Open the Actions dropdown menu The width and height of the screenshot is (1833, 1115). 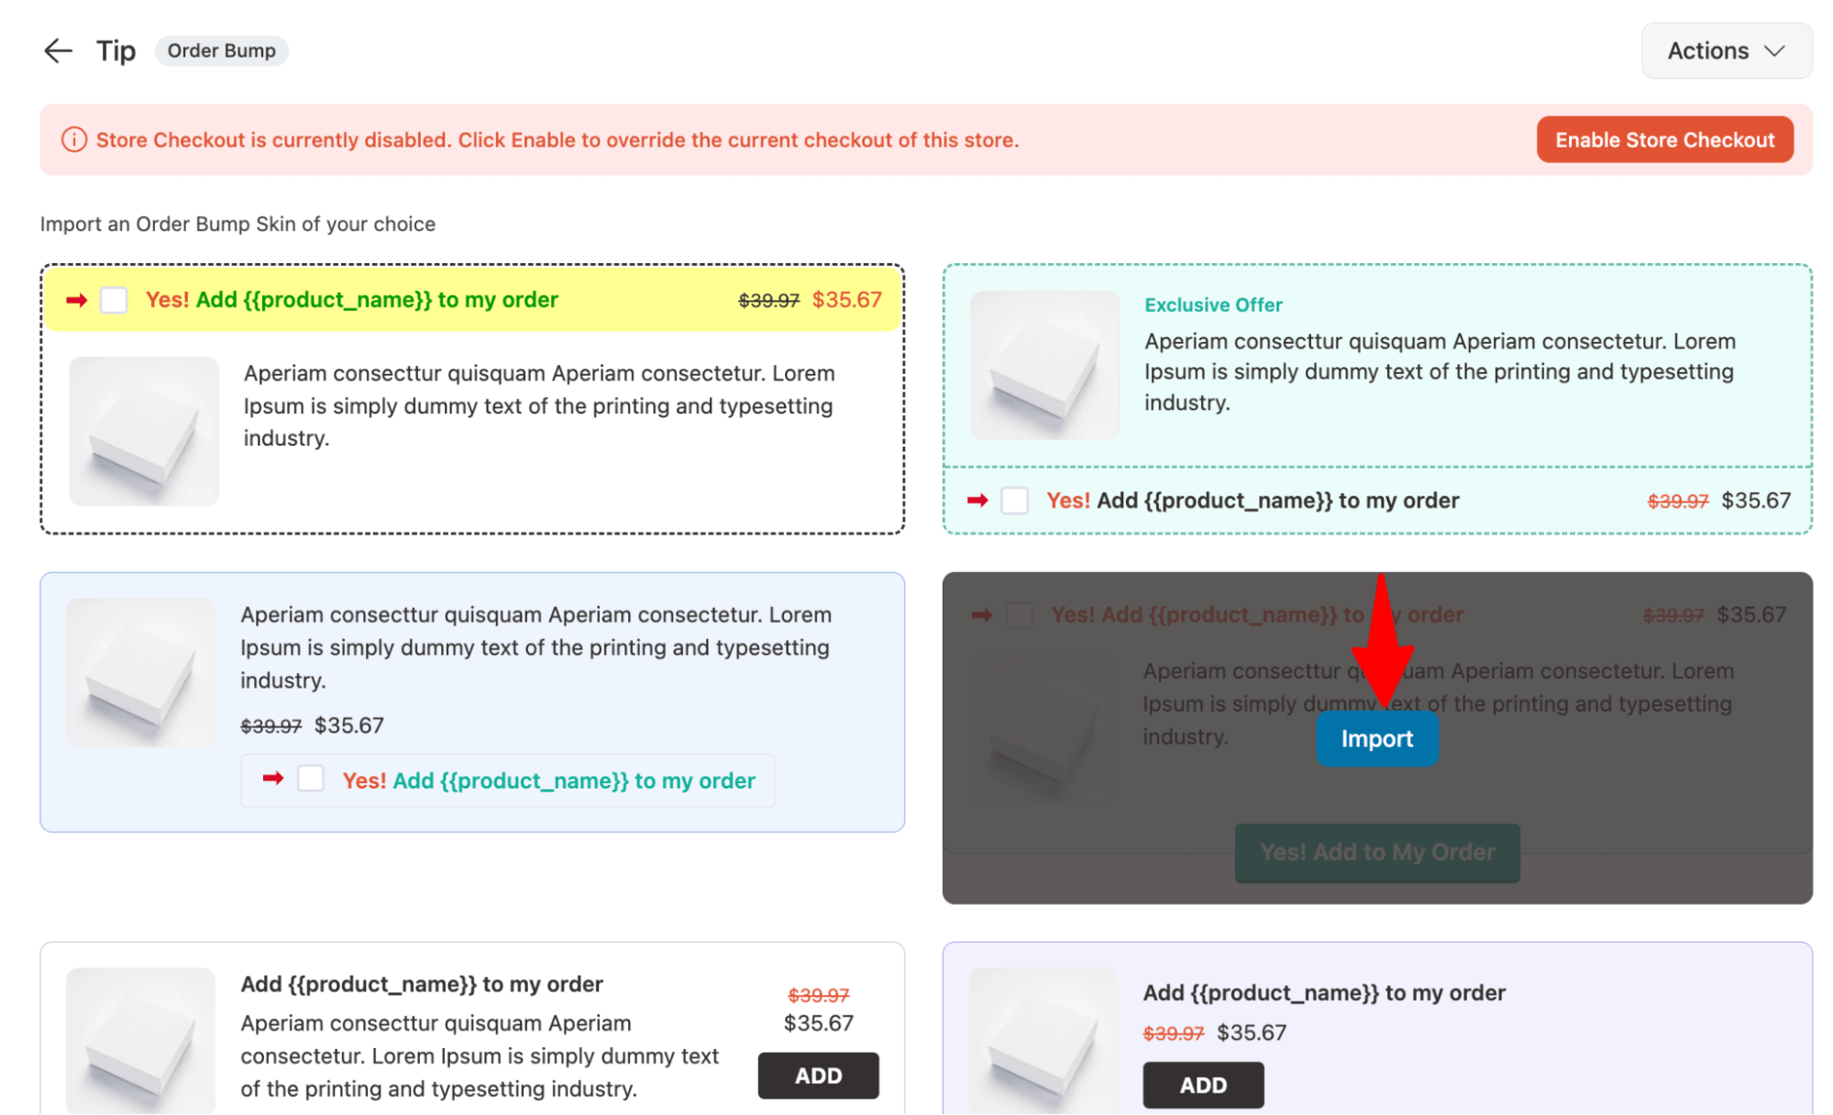(1725, 50)
